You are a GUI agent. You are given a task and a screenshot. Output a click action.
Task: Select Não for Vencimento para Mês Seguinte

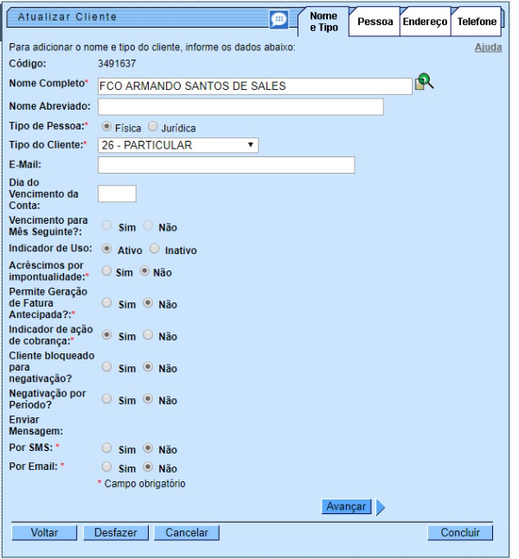pos(148,226)
